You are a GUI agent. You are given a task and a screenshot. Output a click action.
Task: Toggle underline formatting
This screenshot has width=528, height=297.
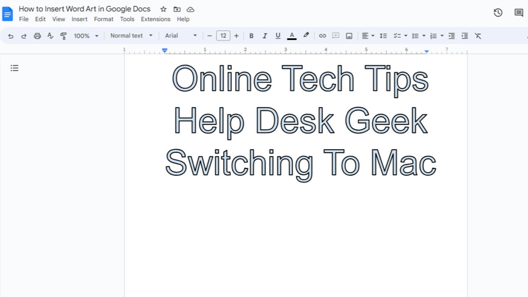tap(278, 36)
